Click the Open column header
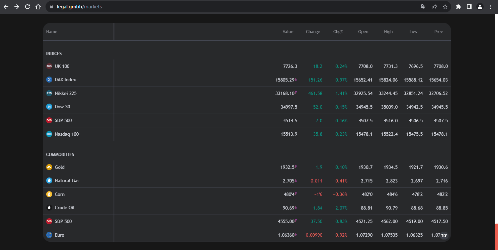The height and width of the screenshot is (250, 498). 363,32
